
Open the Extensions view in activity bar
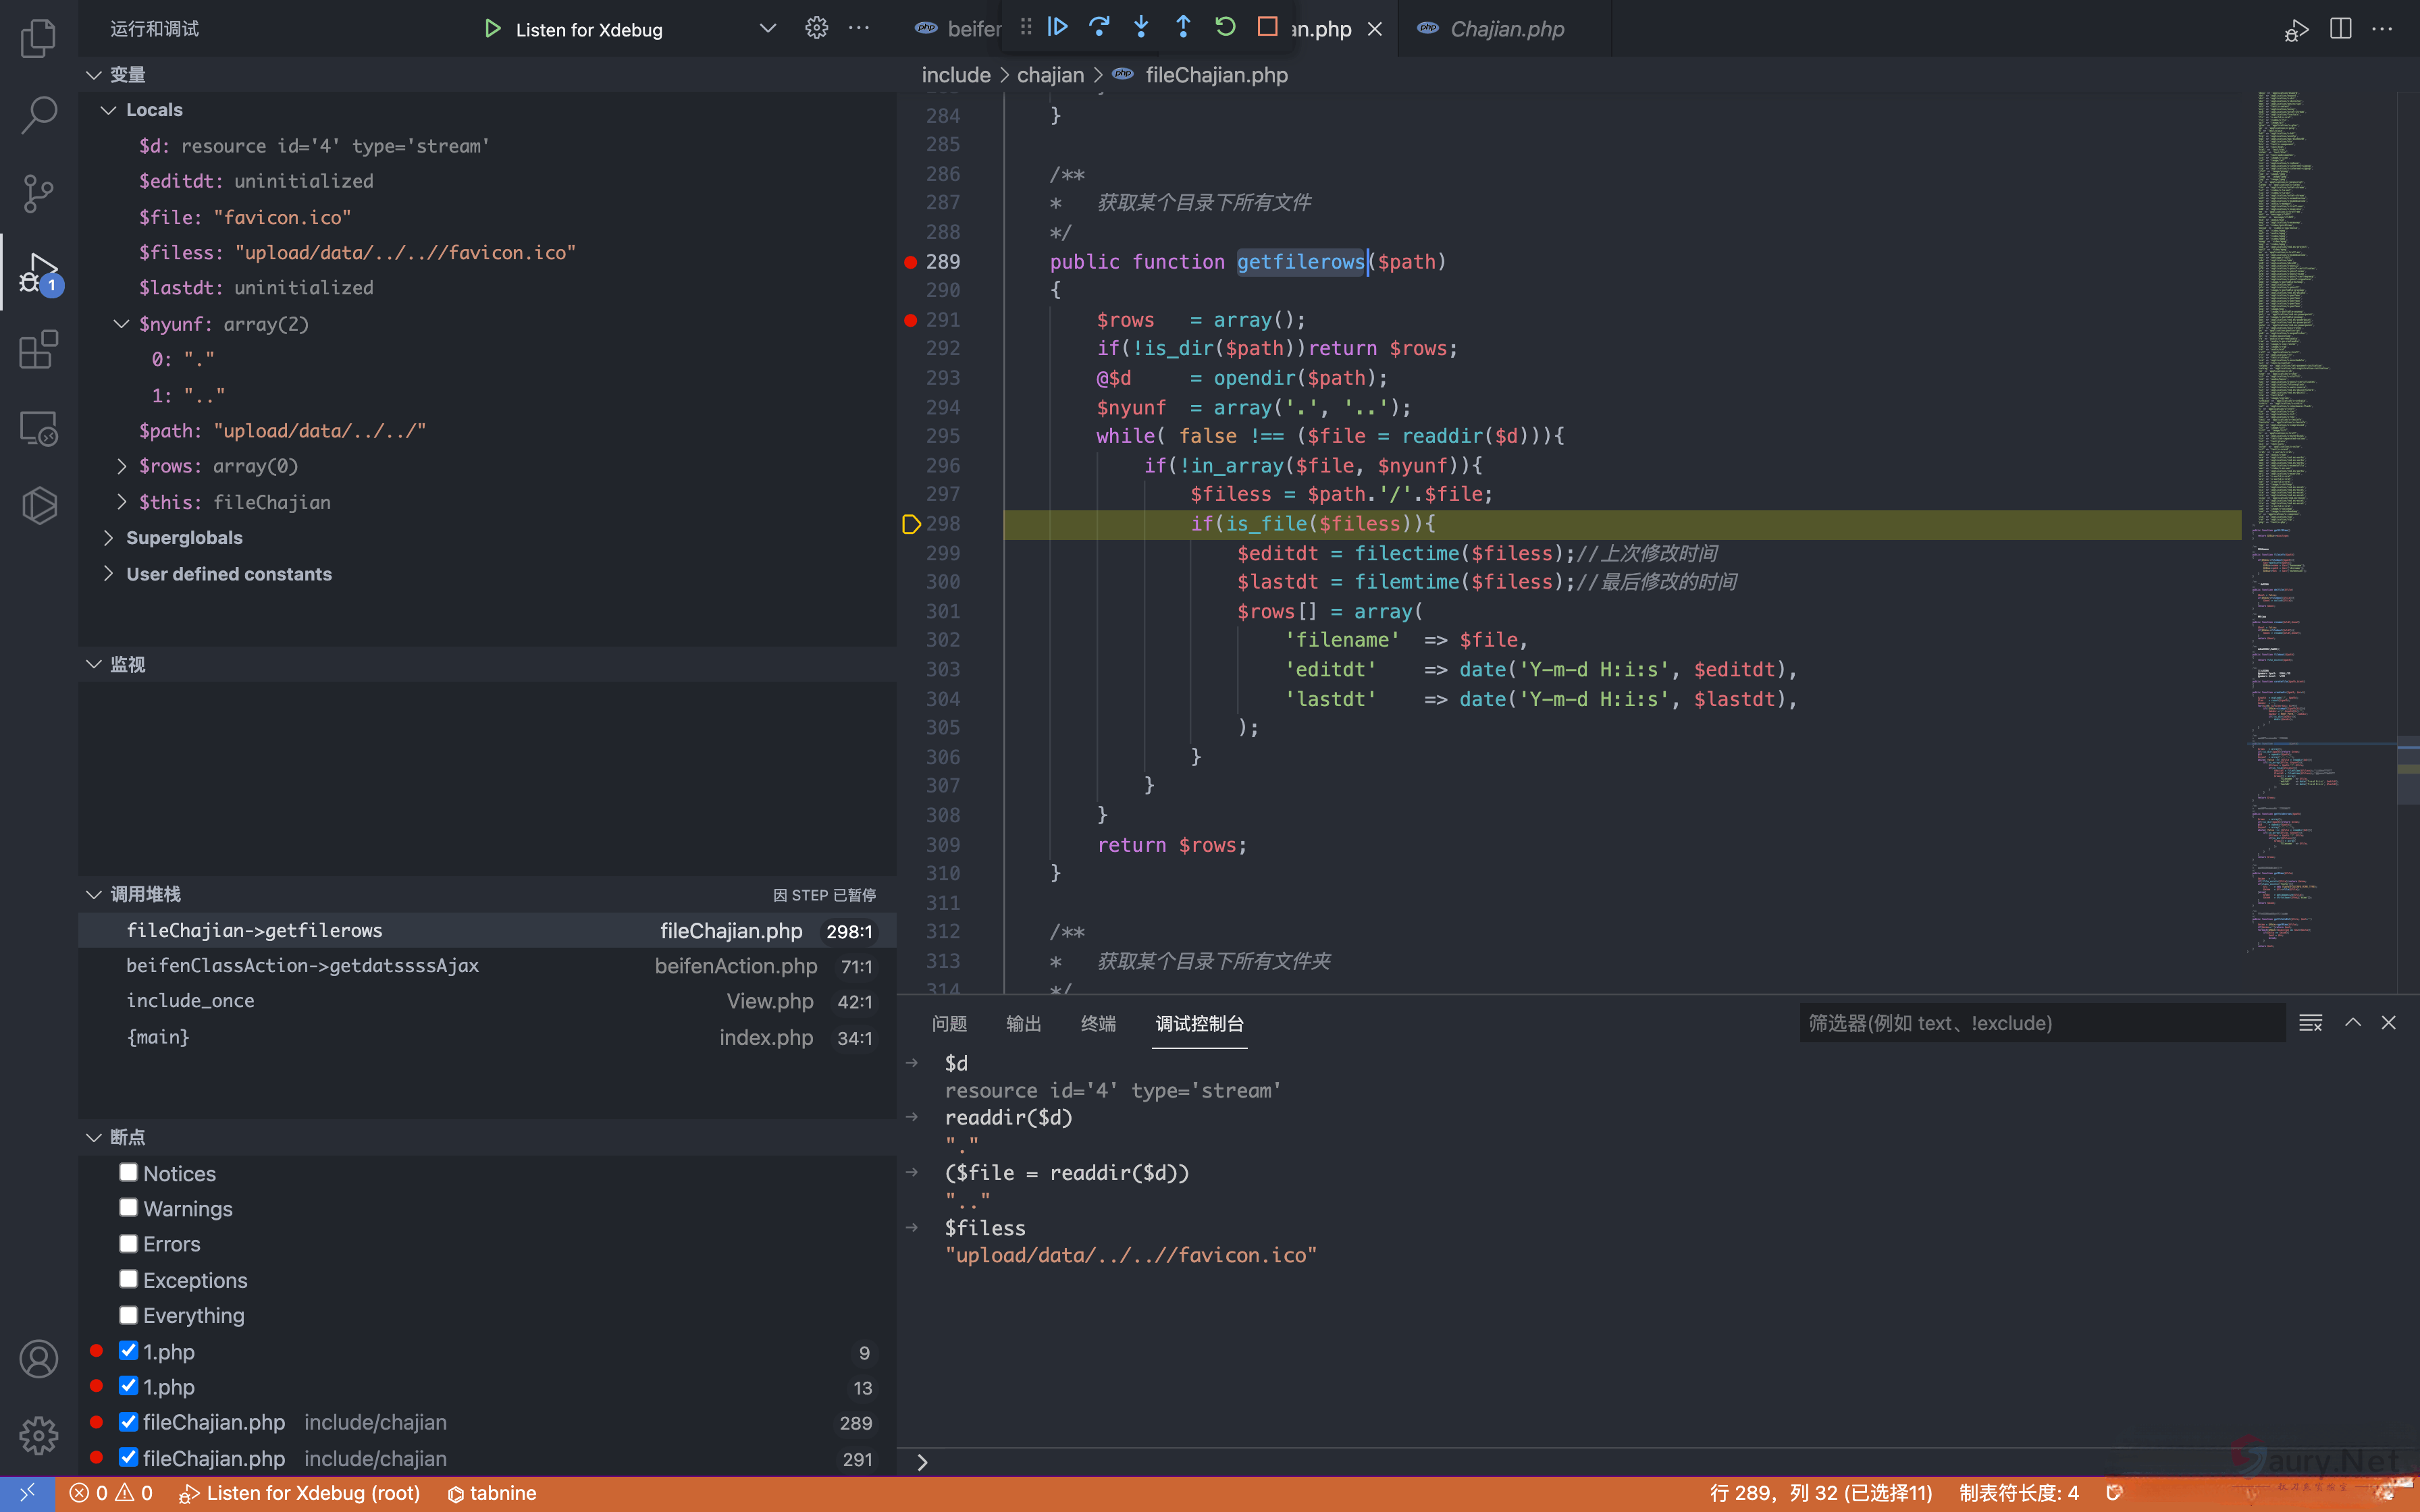(38, 350)
